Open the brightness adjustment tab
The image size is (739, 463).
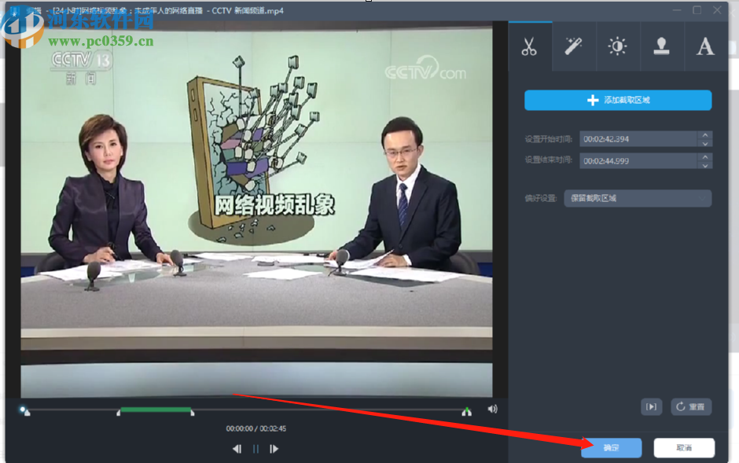pyautogui.click(x=617, y=46)
